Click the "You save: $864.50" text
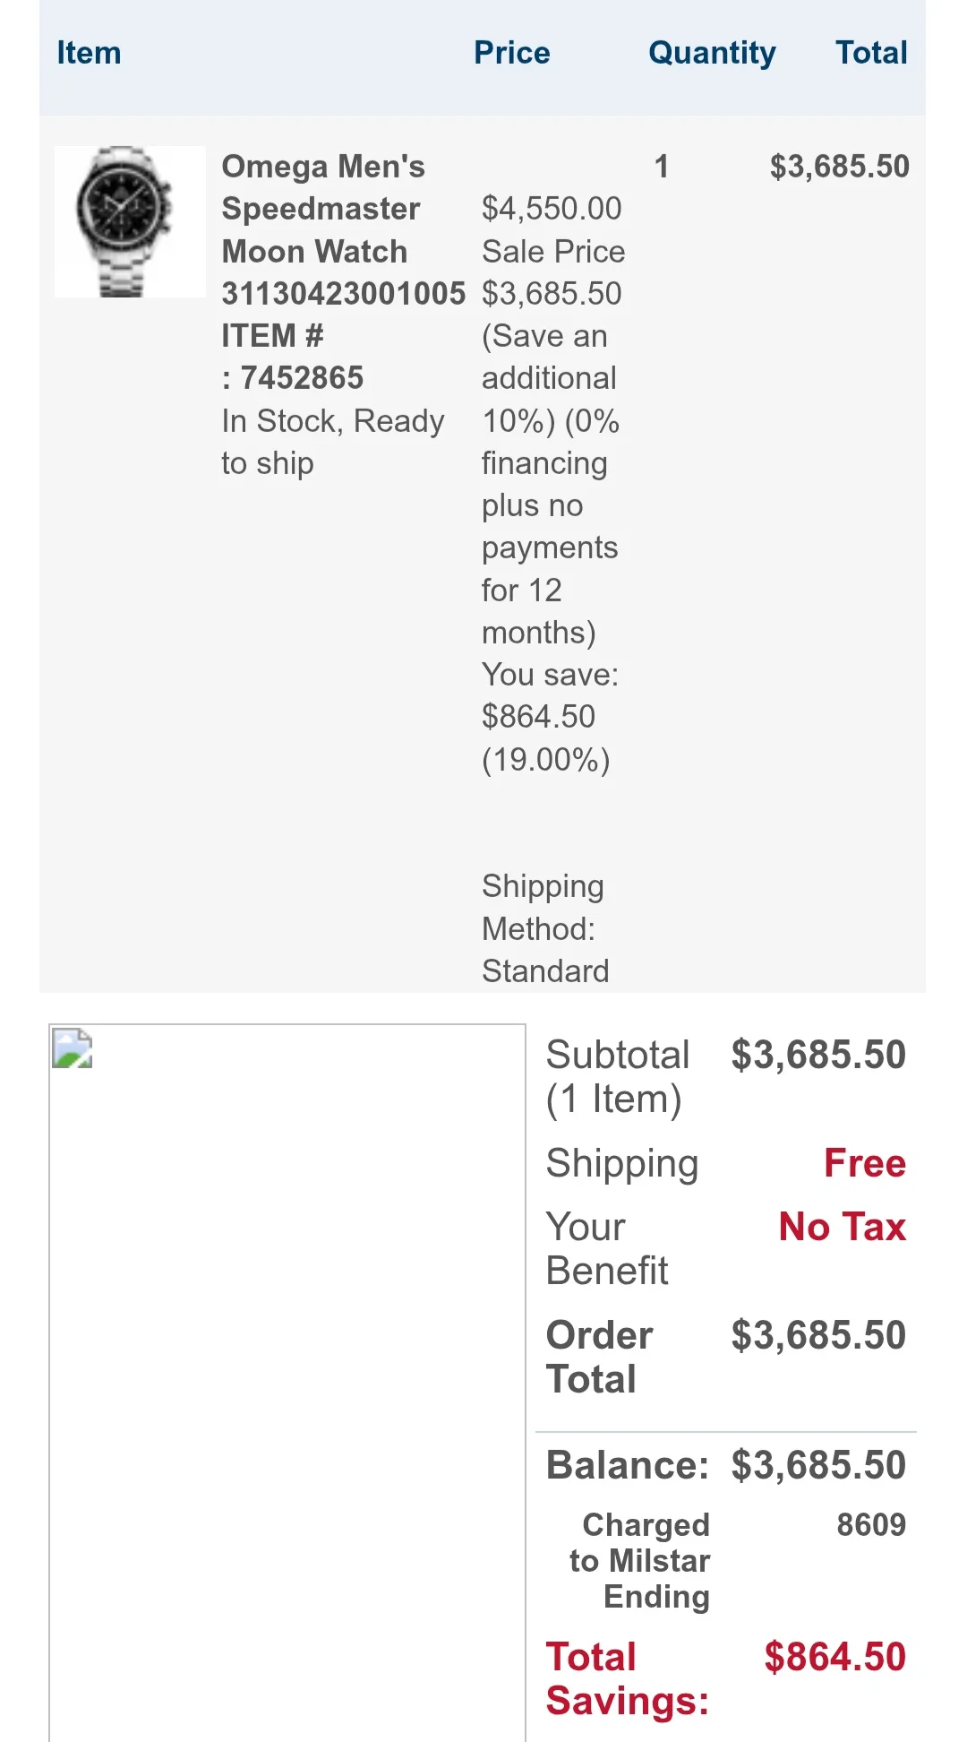Screen dimensions: 967x1742 click(x=550, y=696)
